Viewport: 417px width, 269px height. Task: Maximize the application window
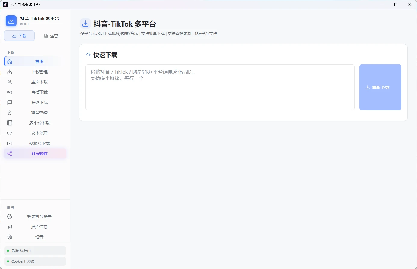coord(396,5)
